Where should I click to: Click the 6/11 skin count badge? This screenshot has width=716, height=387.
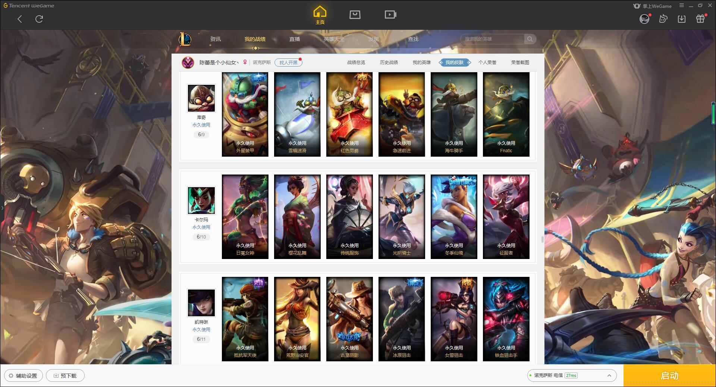click(201, 339)
